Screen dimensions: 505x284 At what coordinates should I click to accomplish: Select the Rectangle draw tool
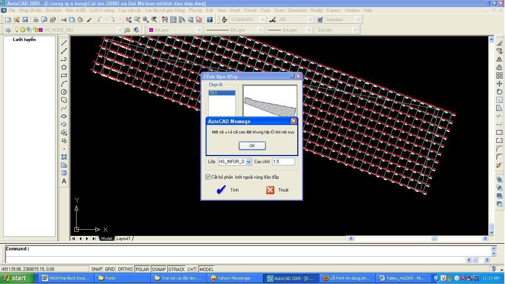[x=64, y=75]
